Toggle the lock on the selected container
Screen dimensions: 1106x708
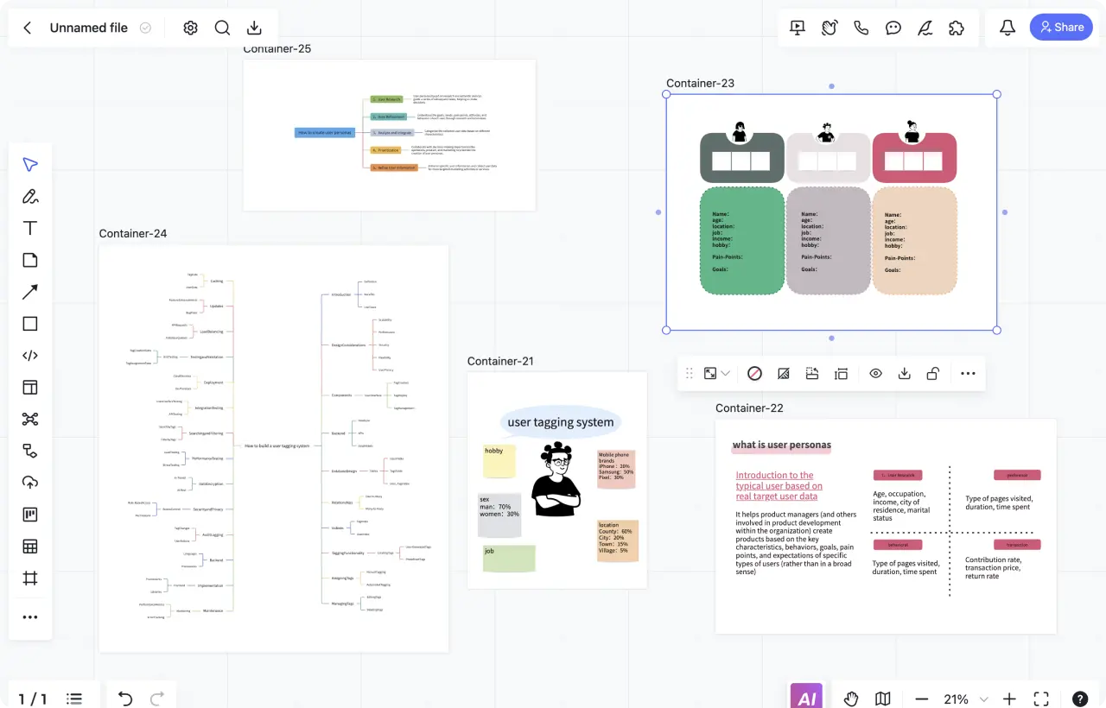[x=933, y=374]
